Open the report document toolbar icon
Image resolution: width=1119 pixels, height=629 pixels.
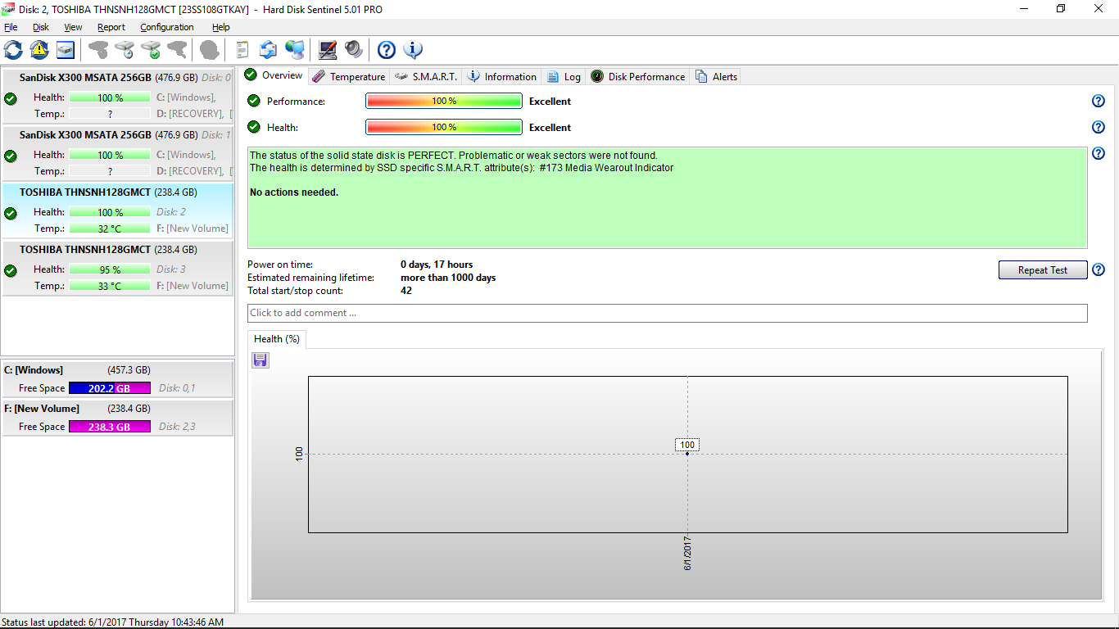click(242, 50)
